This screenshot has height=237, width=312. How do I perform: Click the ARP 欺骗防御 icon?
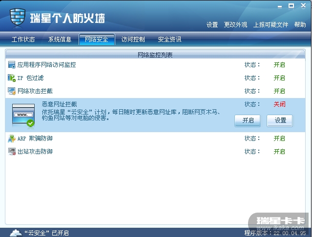[12, 138]
